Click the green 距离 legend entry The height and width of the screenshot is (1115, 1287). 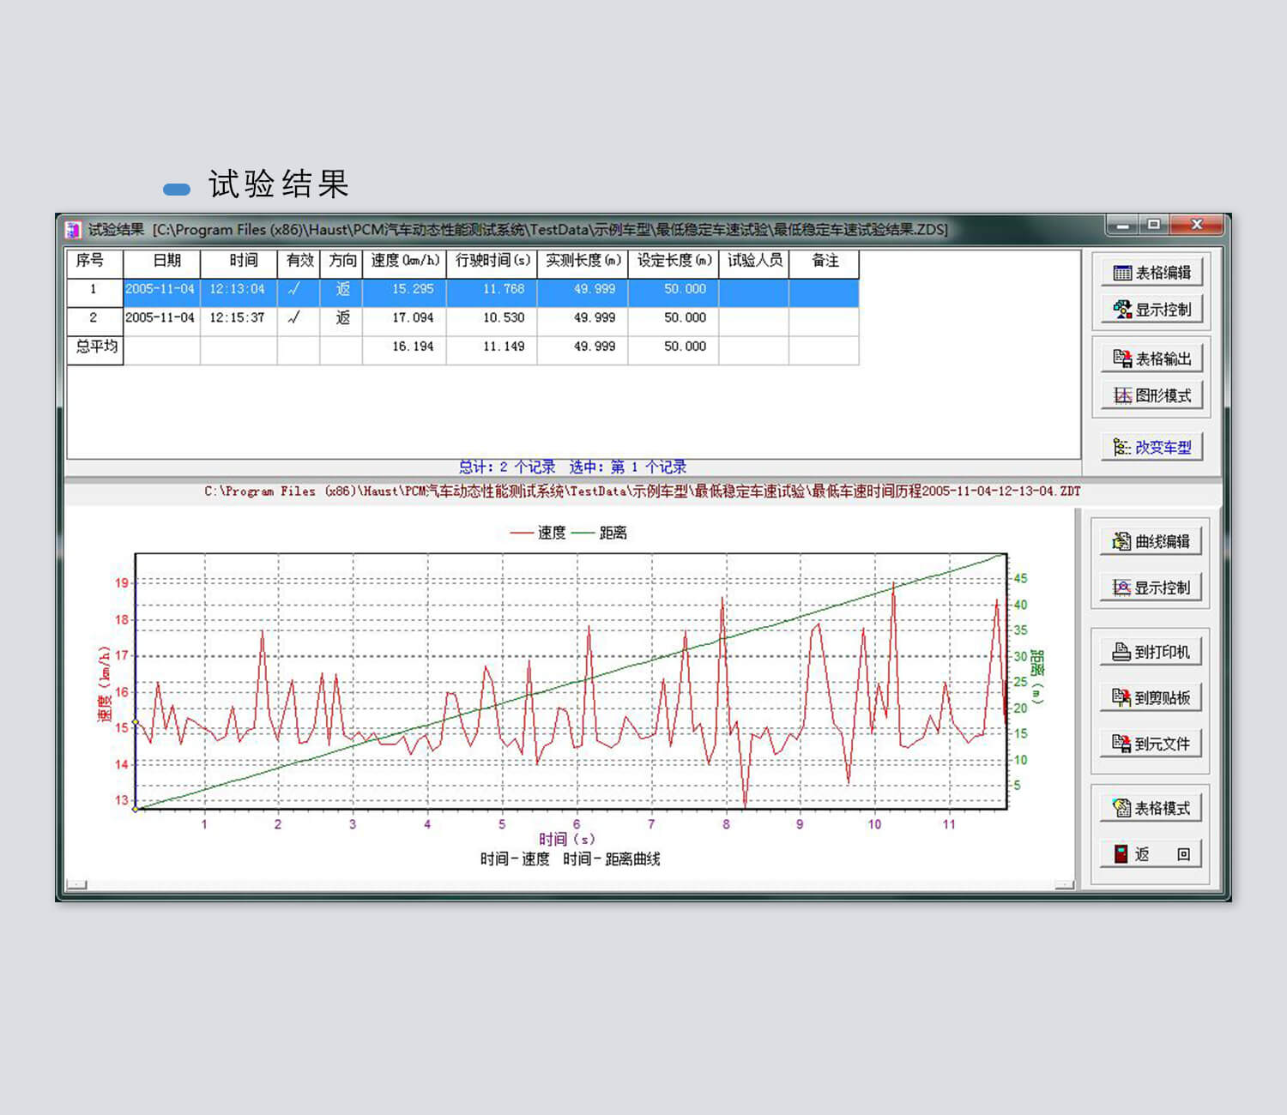point(601,533)
